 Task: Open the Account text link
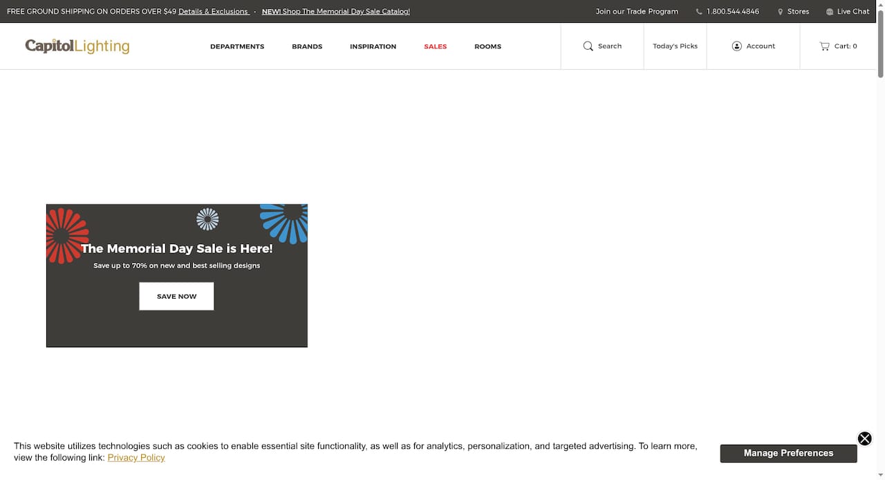[761, 46]
